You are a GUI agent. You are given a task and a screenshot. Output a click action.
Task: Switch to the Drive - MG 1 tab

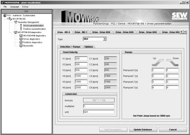[81, 32]
